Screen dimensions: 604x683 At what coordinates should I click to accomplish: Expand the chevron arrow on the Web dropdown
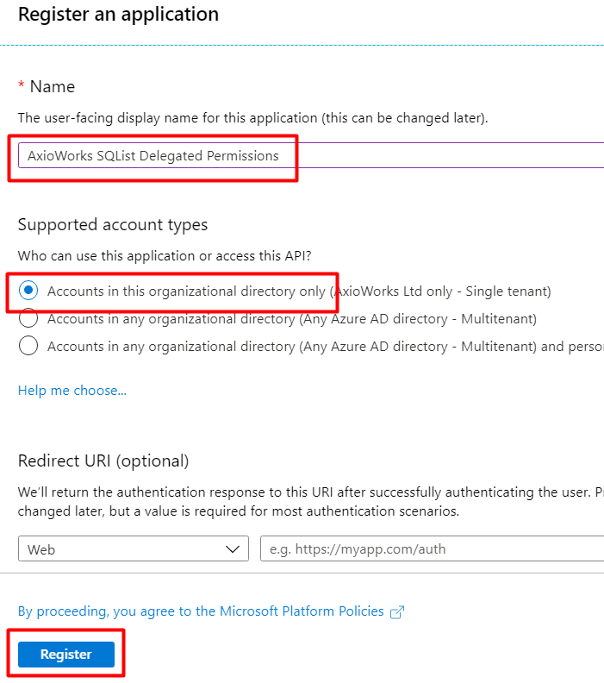pos(233,549)
